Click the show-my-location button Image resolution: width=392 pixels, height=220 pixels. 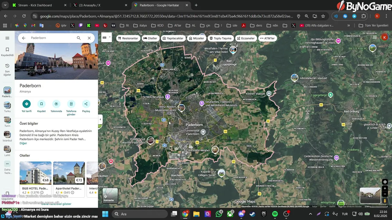[385, 182]
